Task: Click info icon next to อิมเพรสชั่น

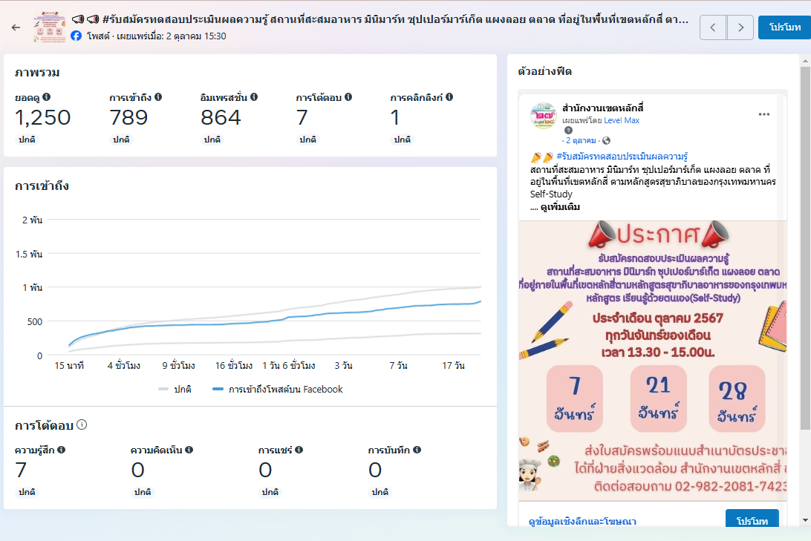Action: click(254, 97)
